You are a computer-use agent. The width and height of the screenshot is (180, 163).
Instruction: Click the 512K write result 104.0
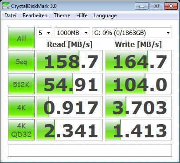[x=138, y=84]
